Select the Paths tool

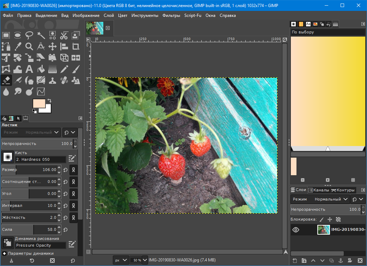[6, 46]
